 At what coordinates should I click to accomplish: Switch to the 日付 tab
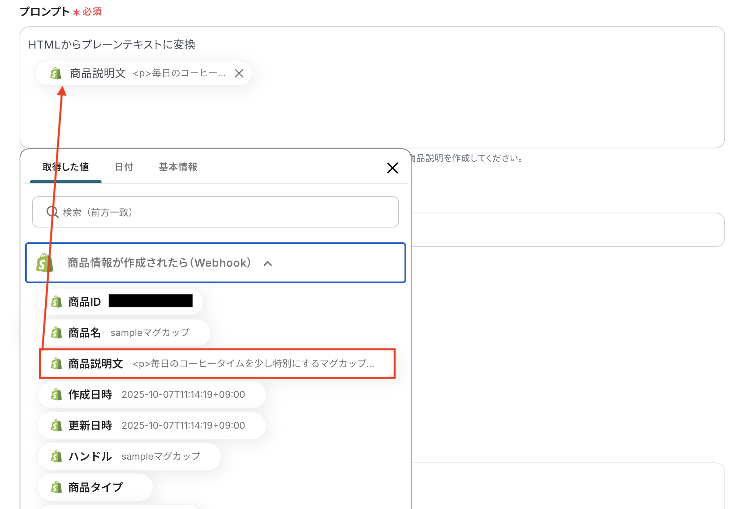123,167
